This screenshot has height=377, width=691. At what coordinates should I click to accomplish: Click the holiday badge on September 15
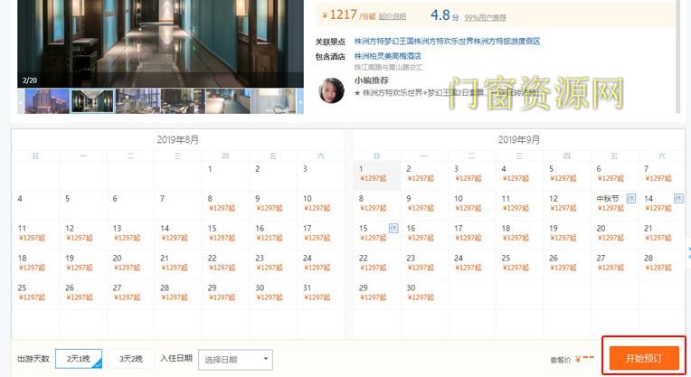point(393,228)
